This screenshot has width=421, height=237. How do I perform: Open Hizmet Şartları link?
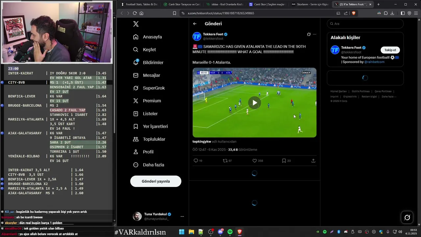coord(338,91)
